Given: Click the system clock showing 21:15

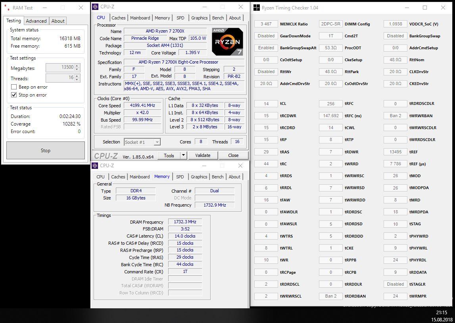Looking at the screenshot, I should pos(442,313).
